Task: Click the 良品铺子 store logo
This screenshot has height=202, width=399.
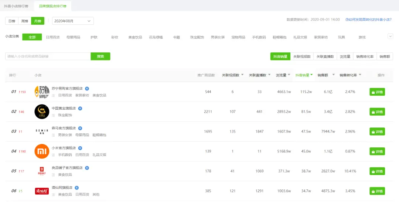Action: (x=42, y=171)
